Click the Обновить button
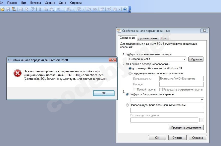Viewport: 221px width, 146px height. coord(196,59)
